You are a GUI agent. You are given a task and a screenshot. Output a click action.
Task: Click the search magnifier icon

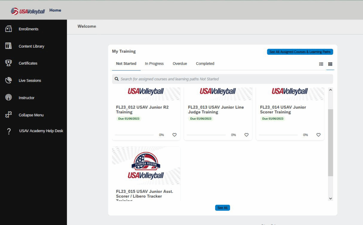click(117, 79)
